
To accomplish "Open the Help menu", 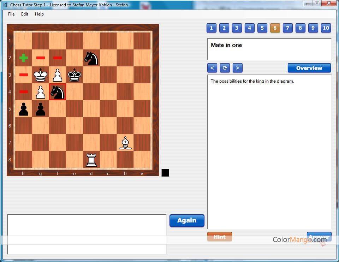I will [x=39, y=14].
